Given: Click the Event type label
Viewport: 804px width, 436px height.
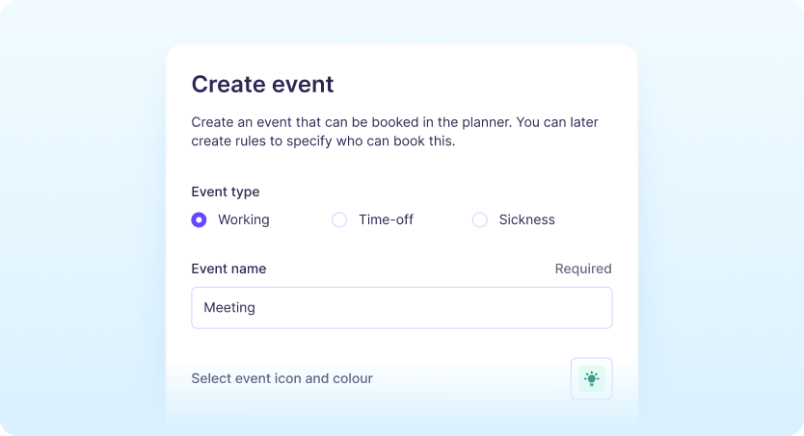Looking at the screenshot, I should [x=225, y=192].
